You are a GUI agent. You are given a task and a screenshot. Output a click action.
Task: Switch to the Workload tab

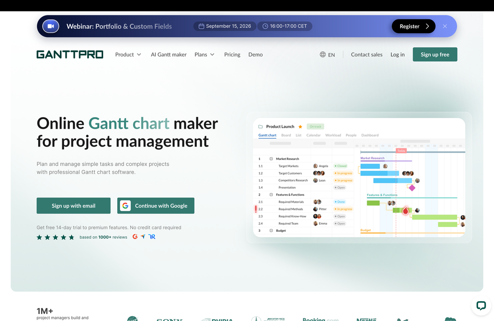point(333,135)
